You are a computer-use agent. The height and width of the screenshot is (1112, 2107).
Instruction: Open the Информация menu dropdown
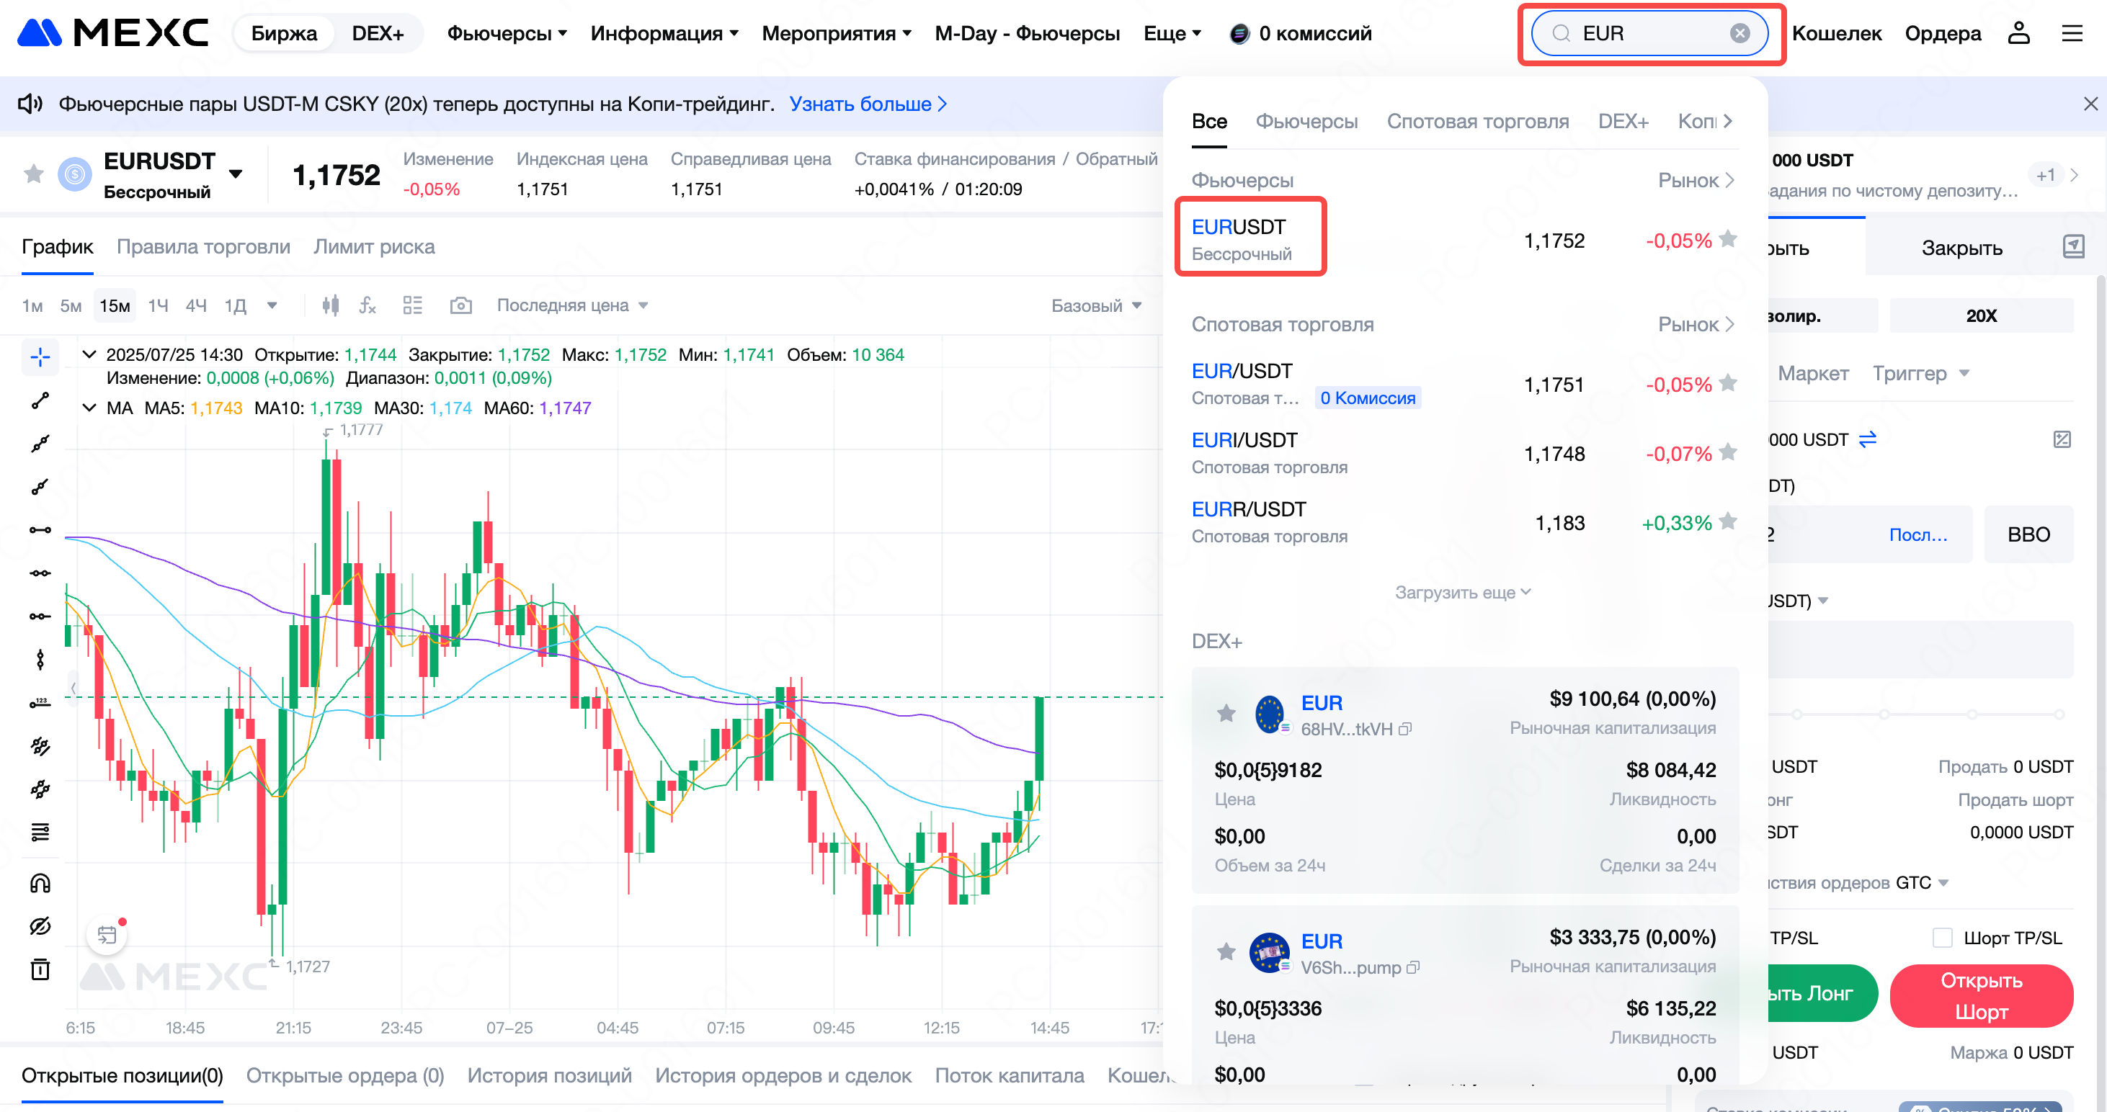tap(664, 34)
